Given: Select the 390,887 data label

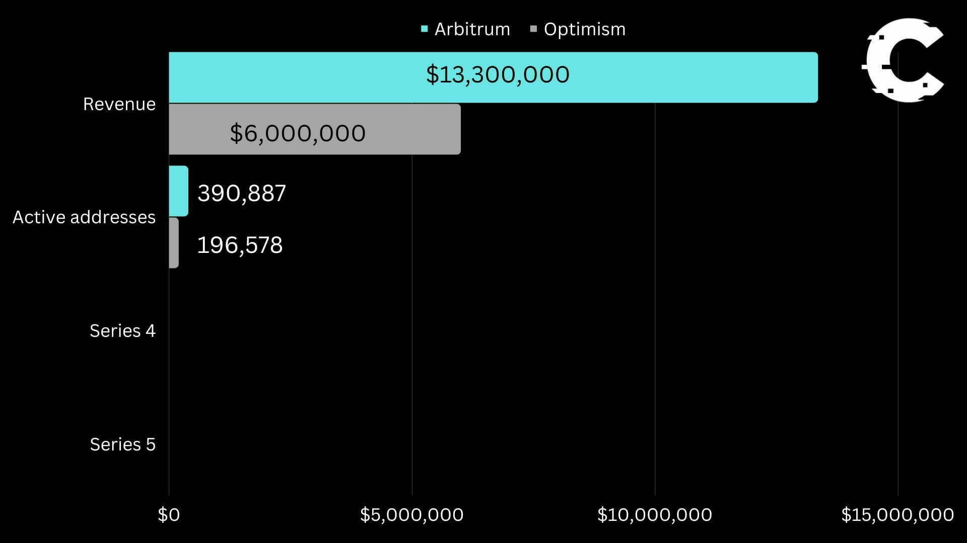Looking at the screenshot, I should point(242,194).
